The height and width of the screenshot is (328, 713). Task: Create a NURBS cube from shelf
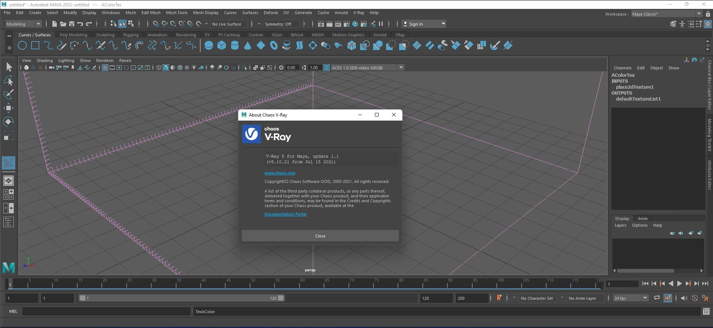222,46
